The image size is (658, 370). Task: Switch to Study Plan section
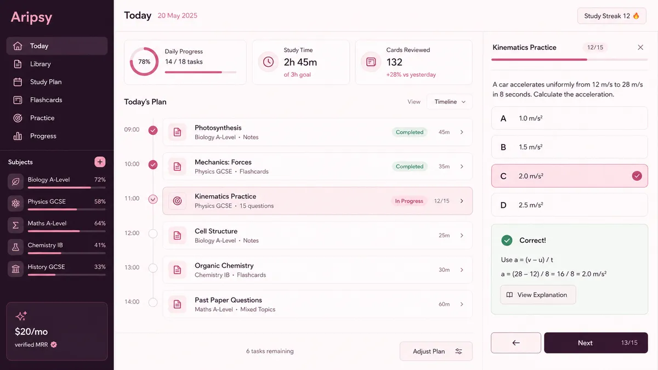[57, 82]
